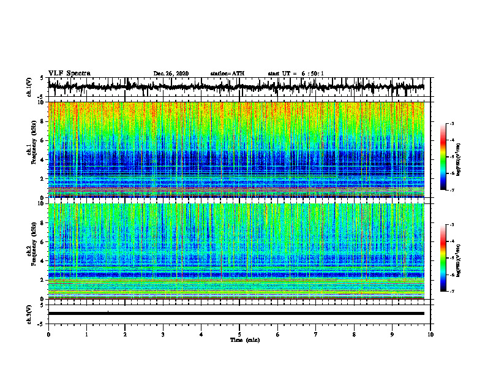The width and height of the screenshot is (485, 375).
Task: Click the ch.1 waveform trace plot
Action: [x=236, y=87]
